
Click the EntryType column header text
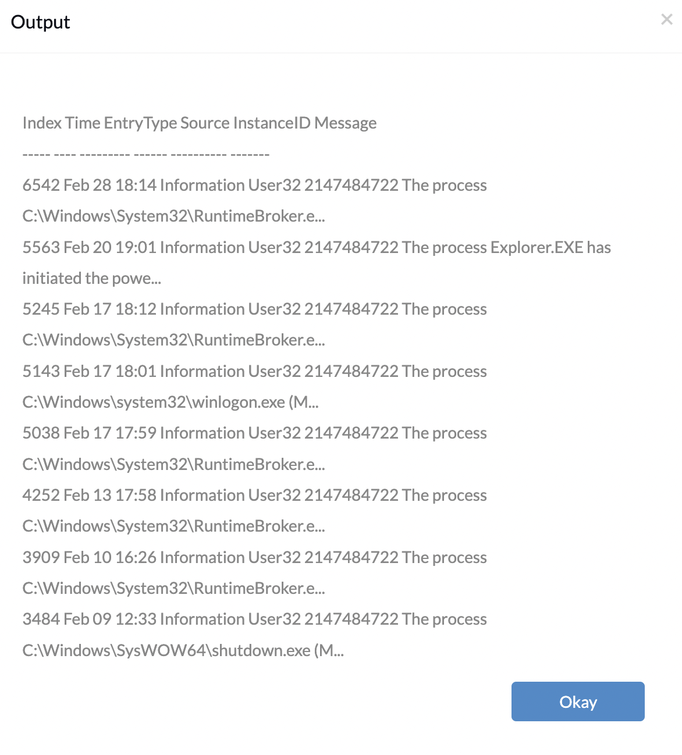tap(140, 123)
